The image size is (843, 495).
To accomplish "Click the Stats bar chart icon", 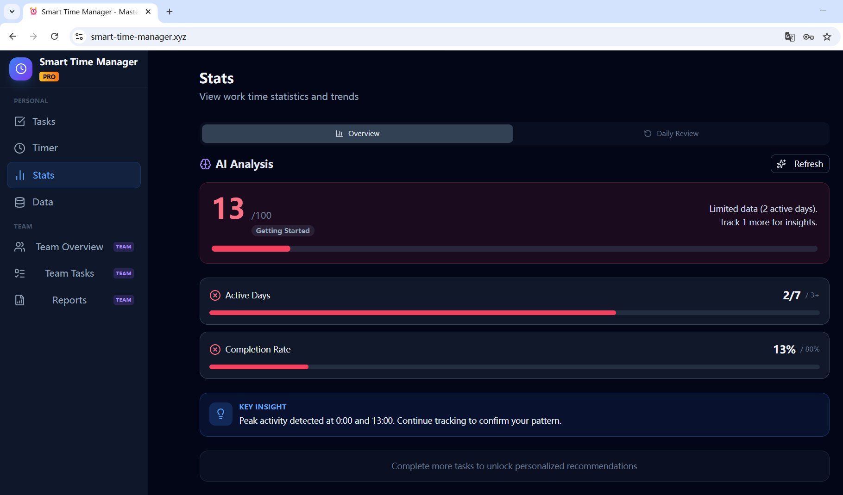I will [20, 175].
